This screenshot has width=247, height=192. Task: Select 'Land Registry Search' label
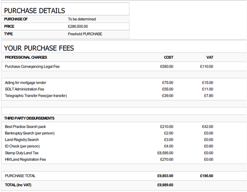(22, 140)
